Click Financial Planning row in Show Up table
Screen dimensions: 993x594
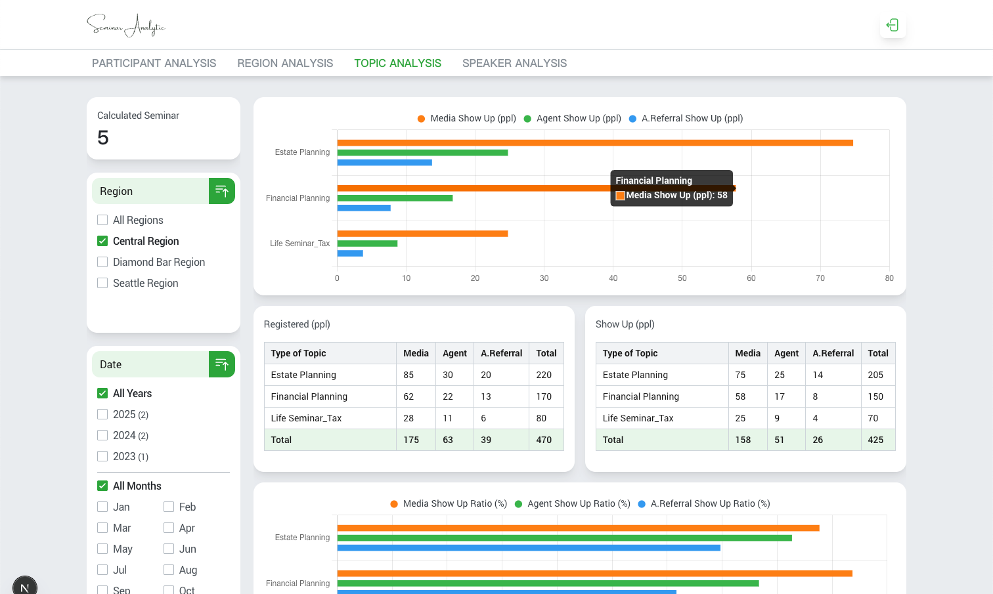point(745,396)
